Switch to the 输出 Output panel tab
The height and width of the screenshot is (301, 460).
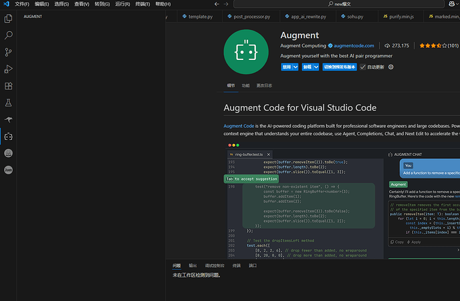193,266
